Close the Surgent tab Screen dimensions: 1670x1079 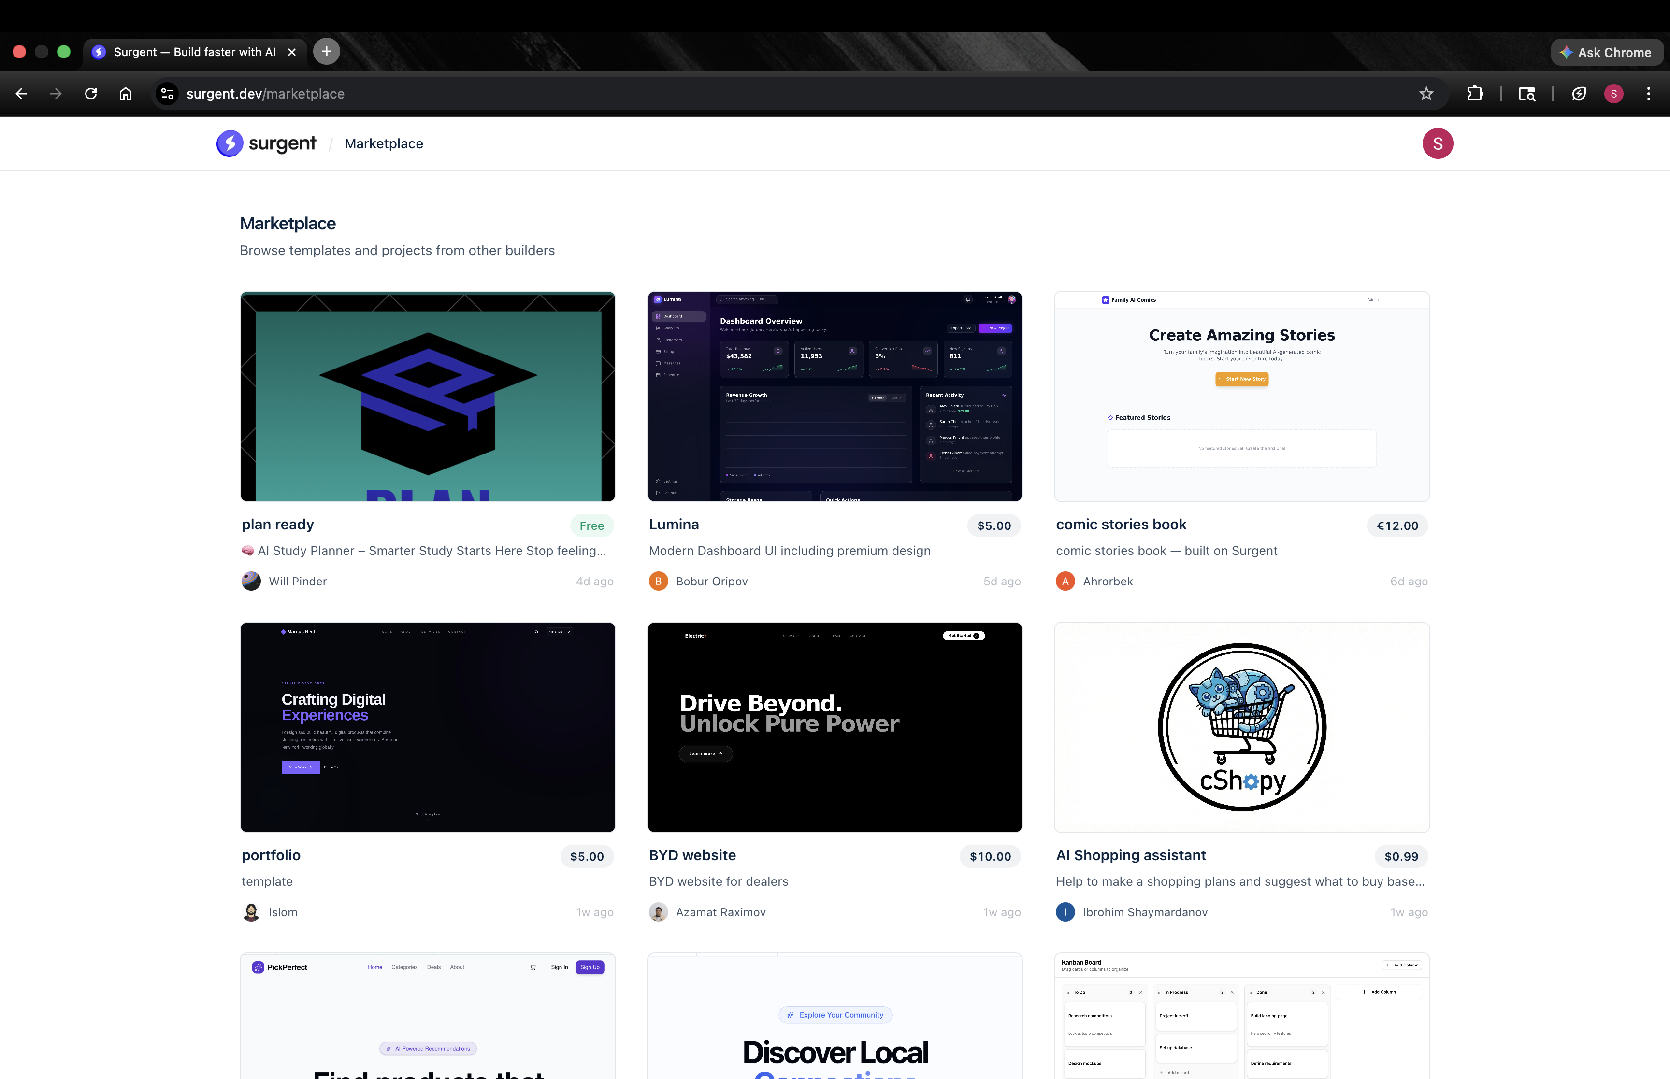point(292,52)
